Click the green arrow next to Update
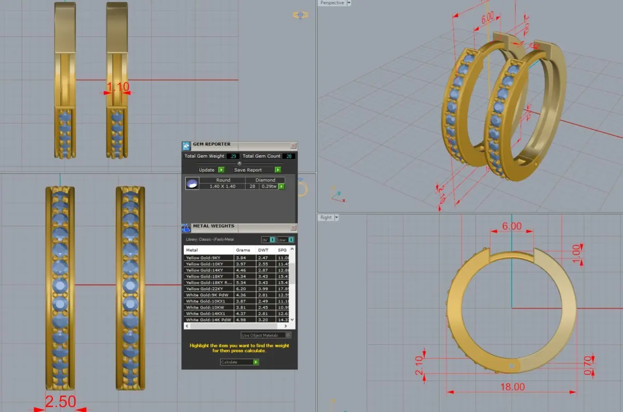The height and width of the screenshot is (412, 623). tap(222, 170)
